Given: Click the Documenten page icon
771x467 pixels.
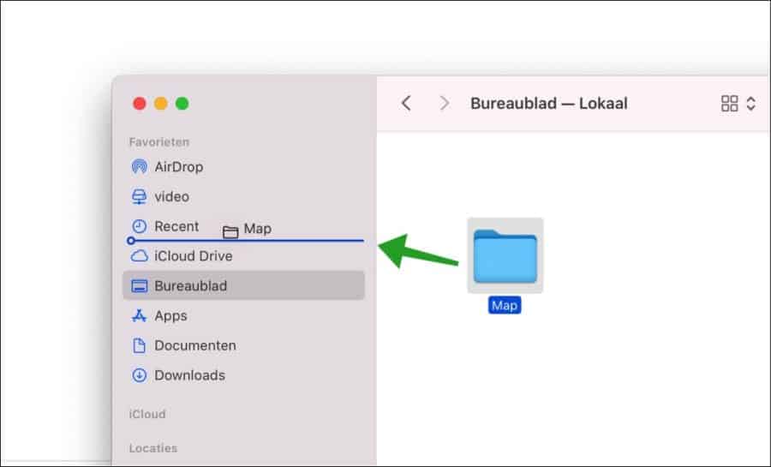Looking at the screenshot, I should click(139, 345).
